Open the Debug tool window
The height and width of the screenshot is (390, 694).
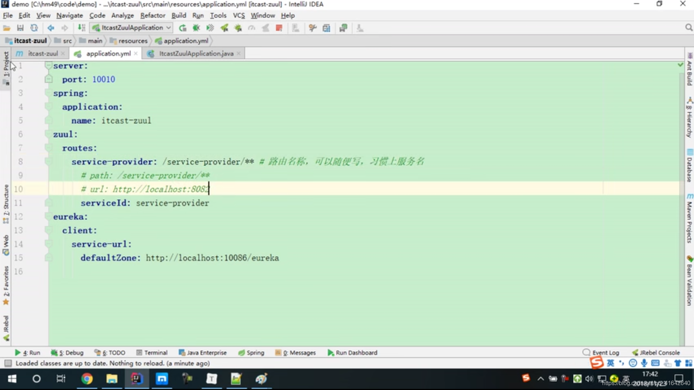[x=67, y=353]
